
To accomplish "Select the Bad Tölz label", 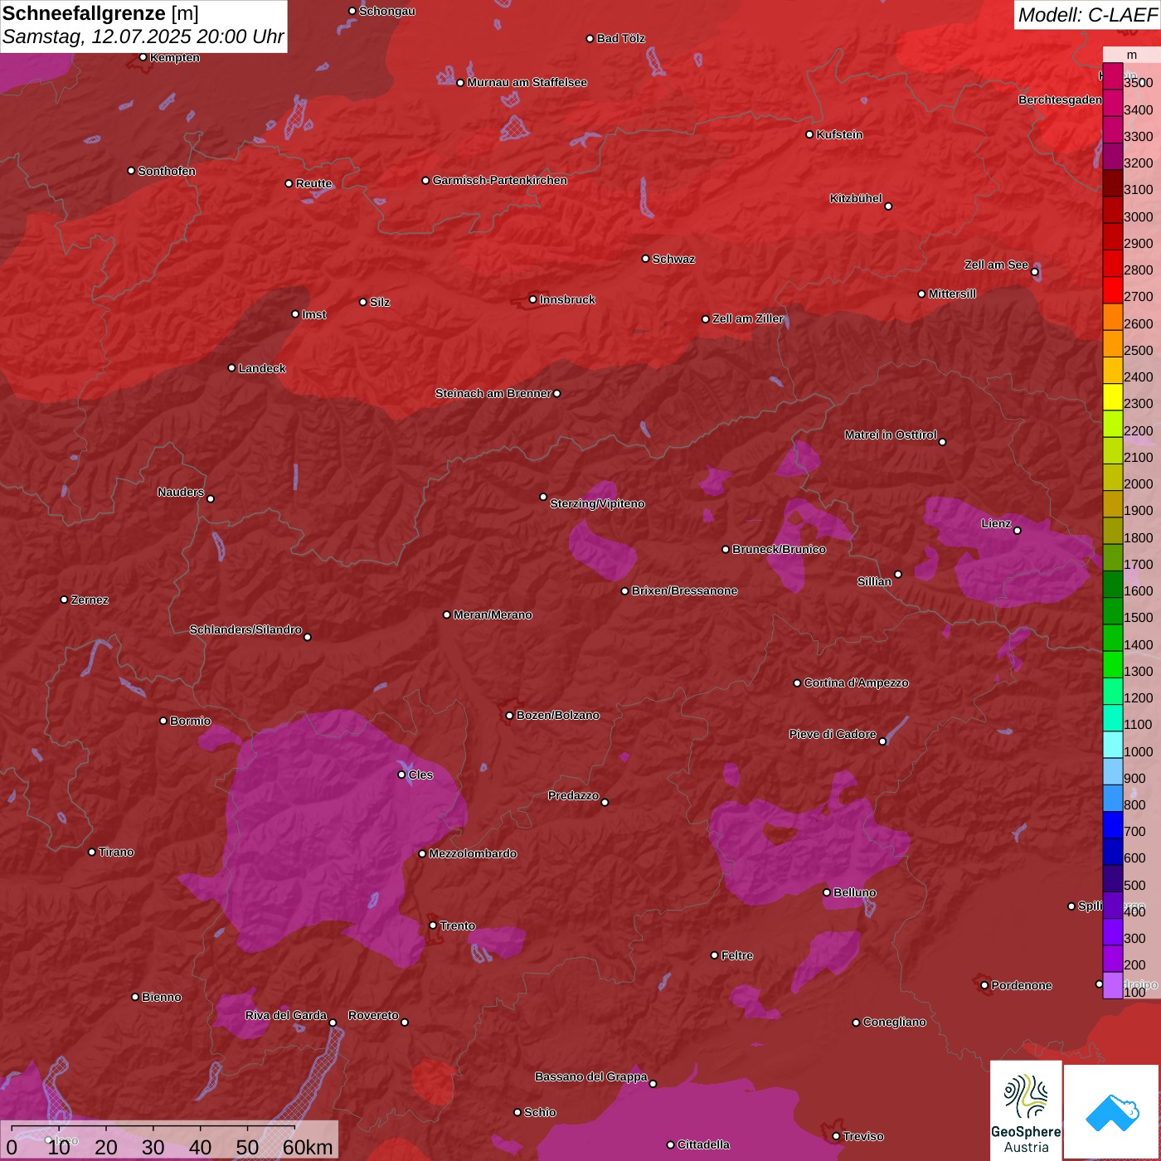I will click(620, 38).
